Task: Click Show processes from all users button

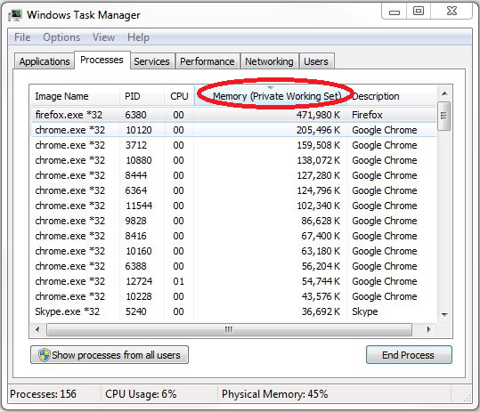Action: click(x=110, y=355)
